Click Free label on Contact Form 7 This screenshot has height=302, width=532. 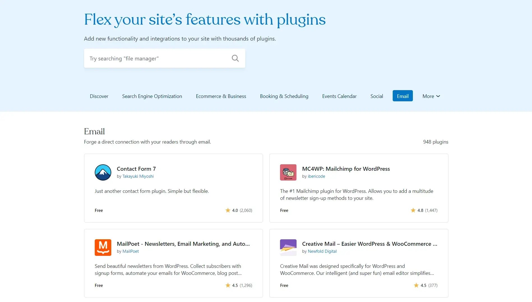99,210
